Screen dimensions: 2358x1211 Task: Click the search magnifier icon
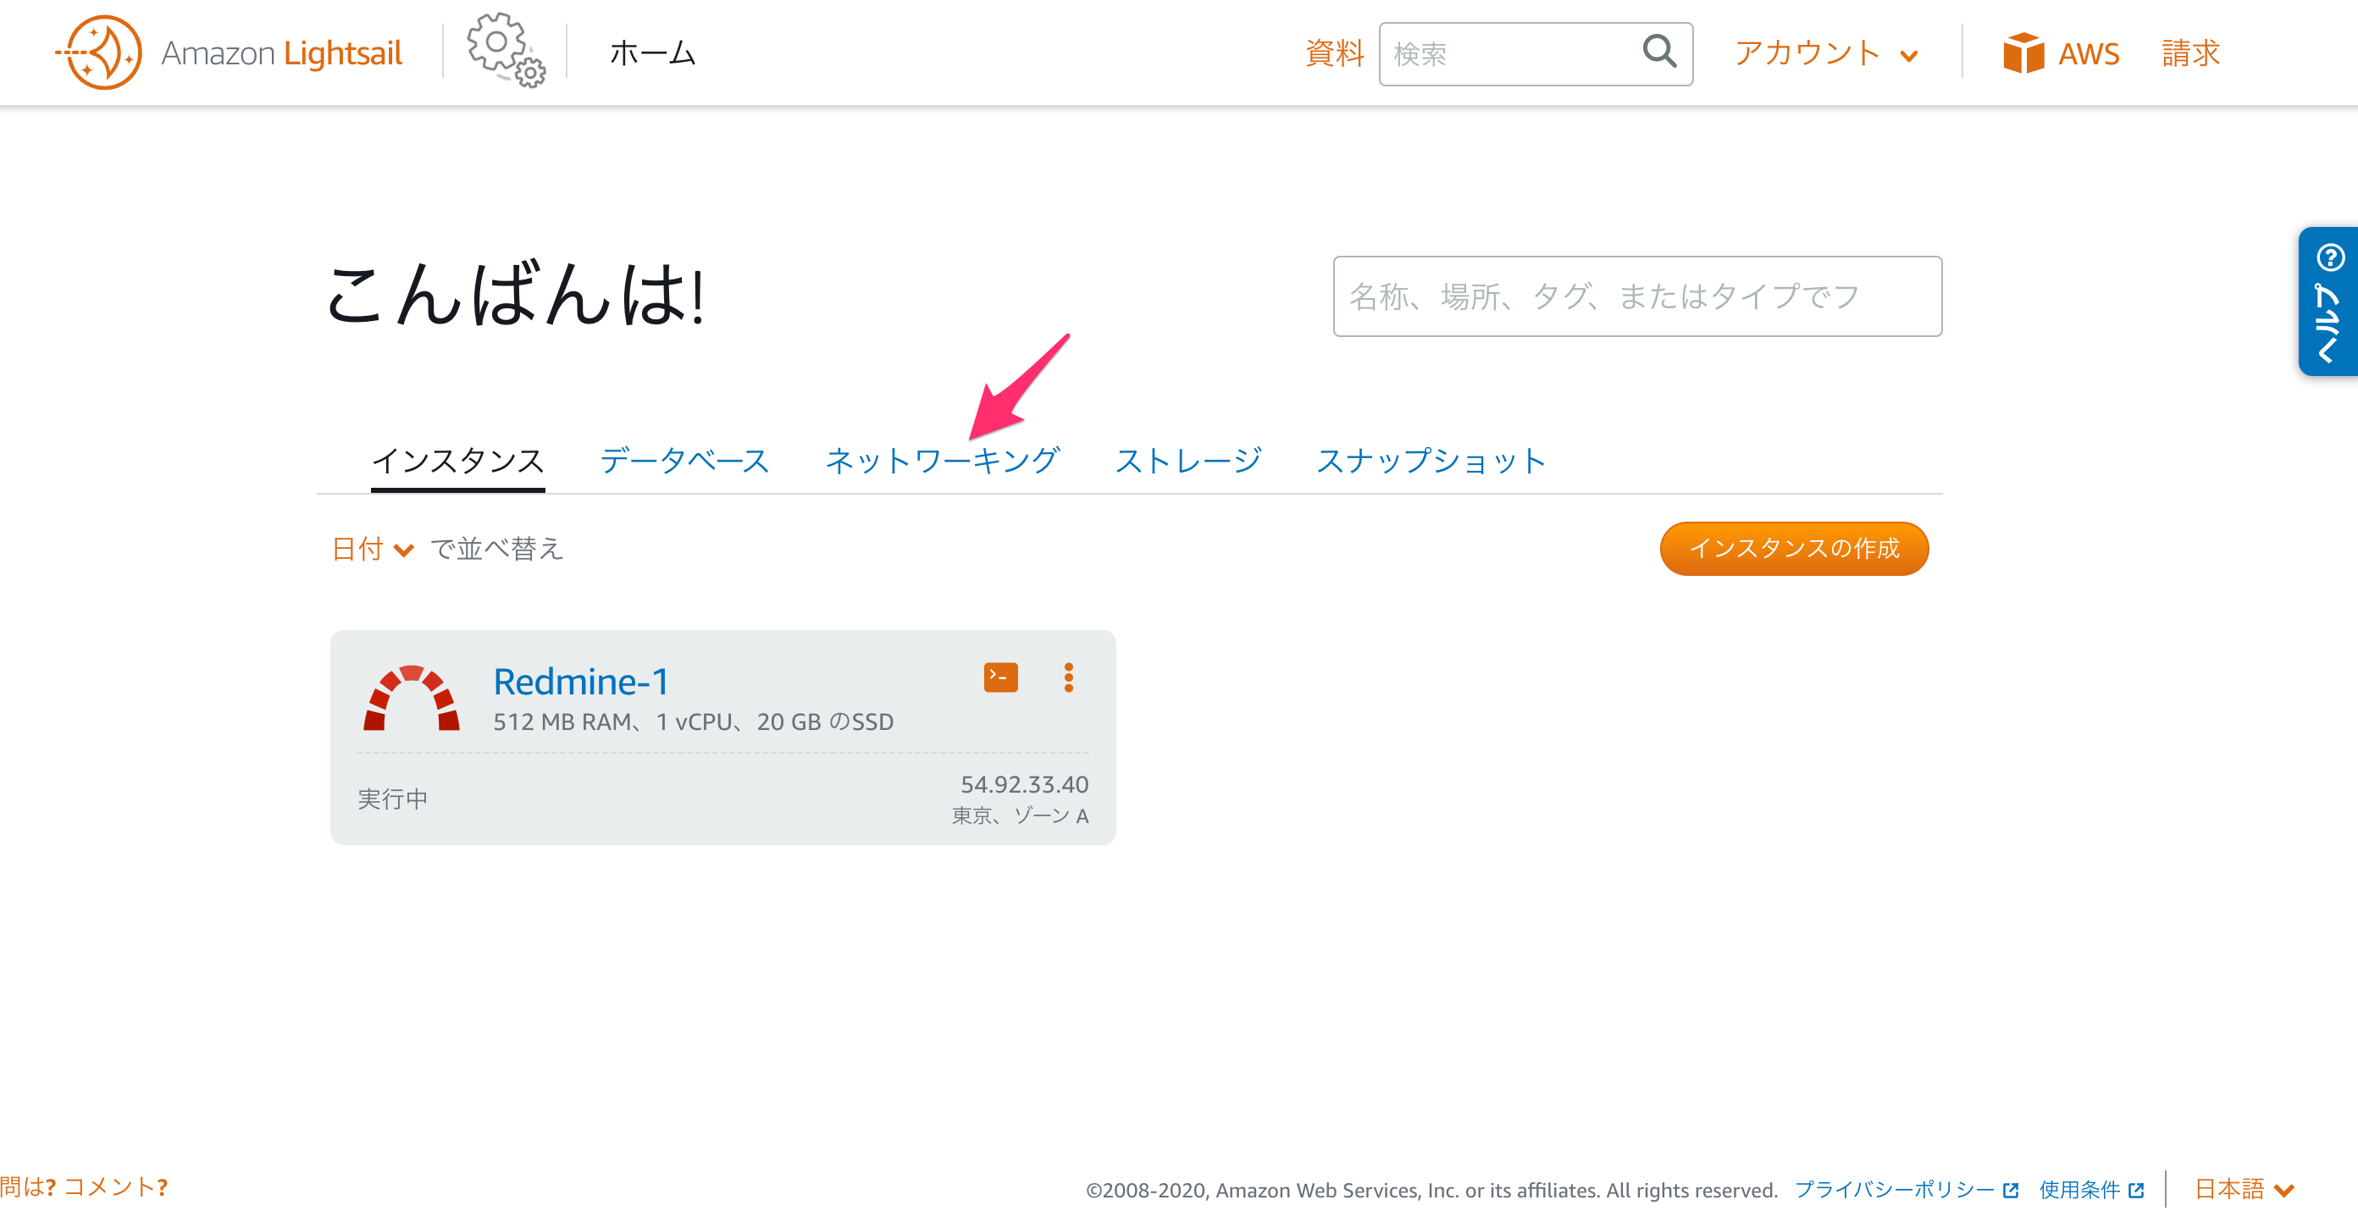point(1658,53)
